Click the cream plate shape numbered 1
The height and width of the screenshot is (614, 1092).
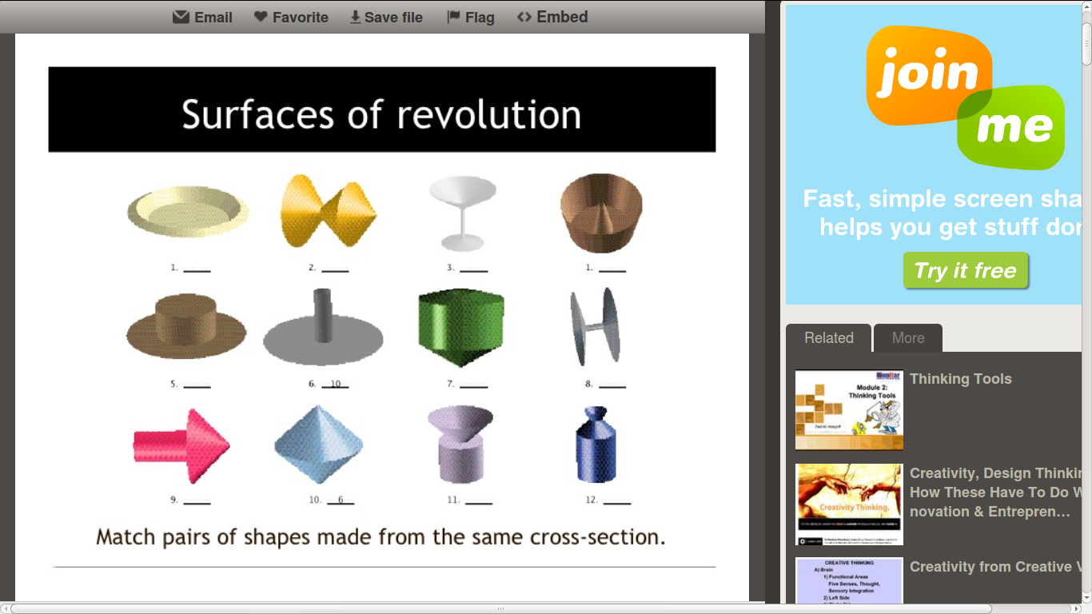click(x=189, y=213)
